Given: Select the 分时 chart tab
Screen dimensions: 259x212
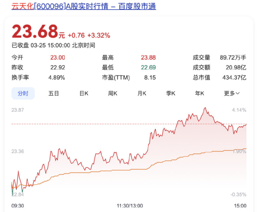Looking at the screenshot, I should pos(23,93).
